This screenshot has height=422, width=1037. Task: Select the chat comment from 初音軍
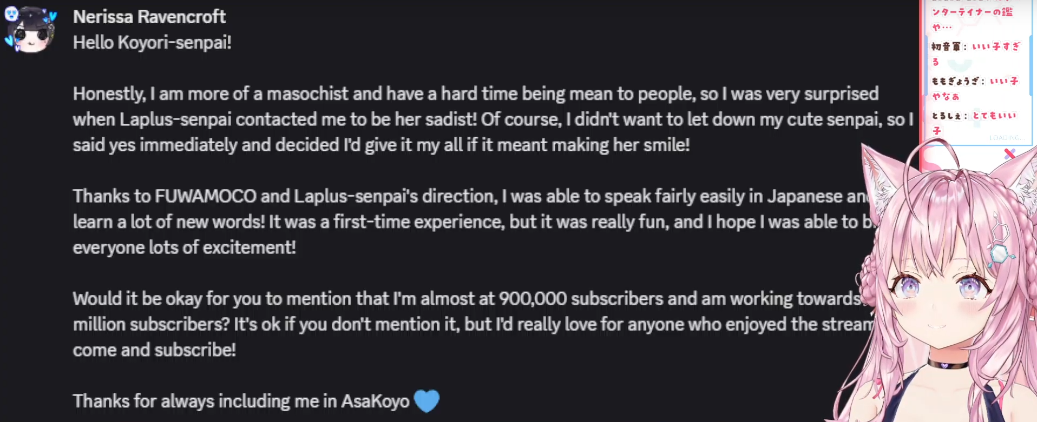[x=975, y=53]
